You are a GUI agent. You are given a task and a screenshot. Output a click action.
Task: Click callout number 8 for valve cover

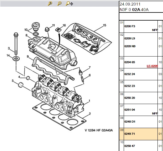26,35
